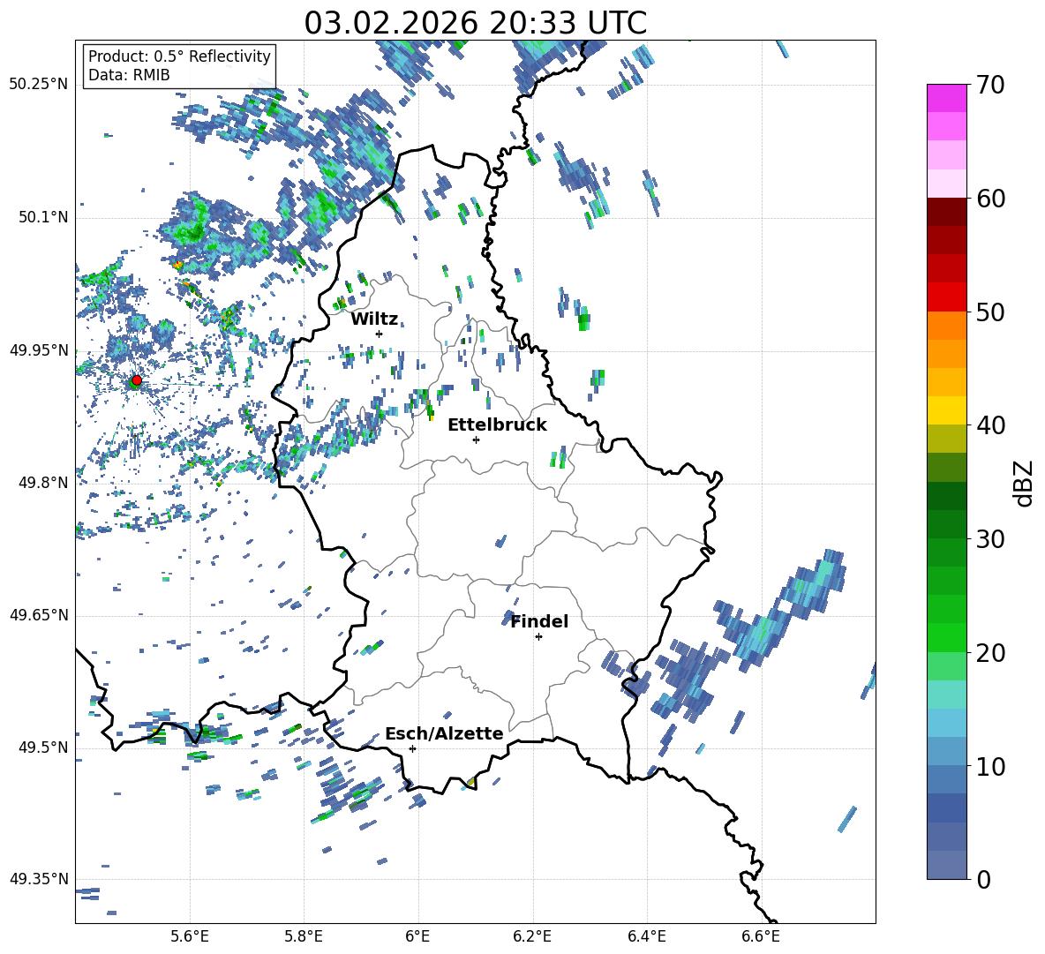Image resolution: width=1045 pixels, height=954 pixels.
Task: Click the 6.6°E longitude label
Action: (761, 936)
